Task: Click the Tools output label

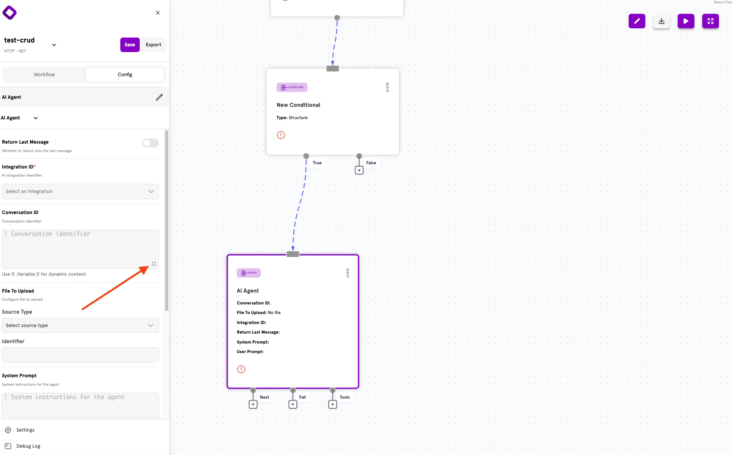Action: [x=345, y=397]
